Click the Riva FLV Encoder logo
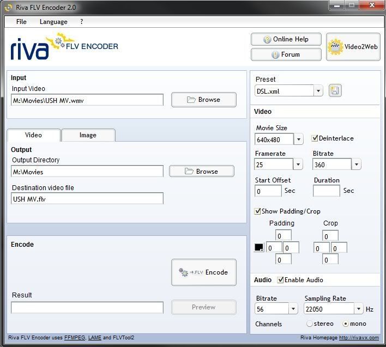This screenshot has width=386, height=347. click(64, 46)
